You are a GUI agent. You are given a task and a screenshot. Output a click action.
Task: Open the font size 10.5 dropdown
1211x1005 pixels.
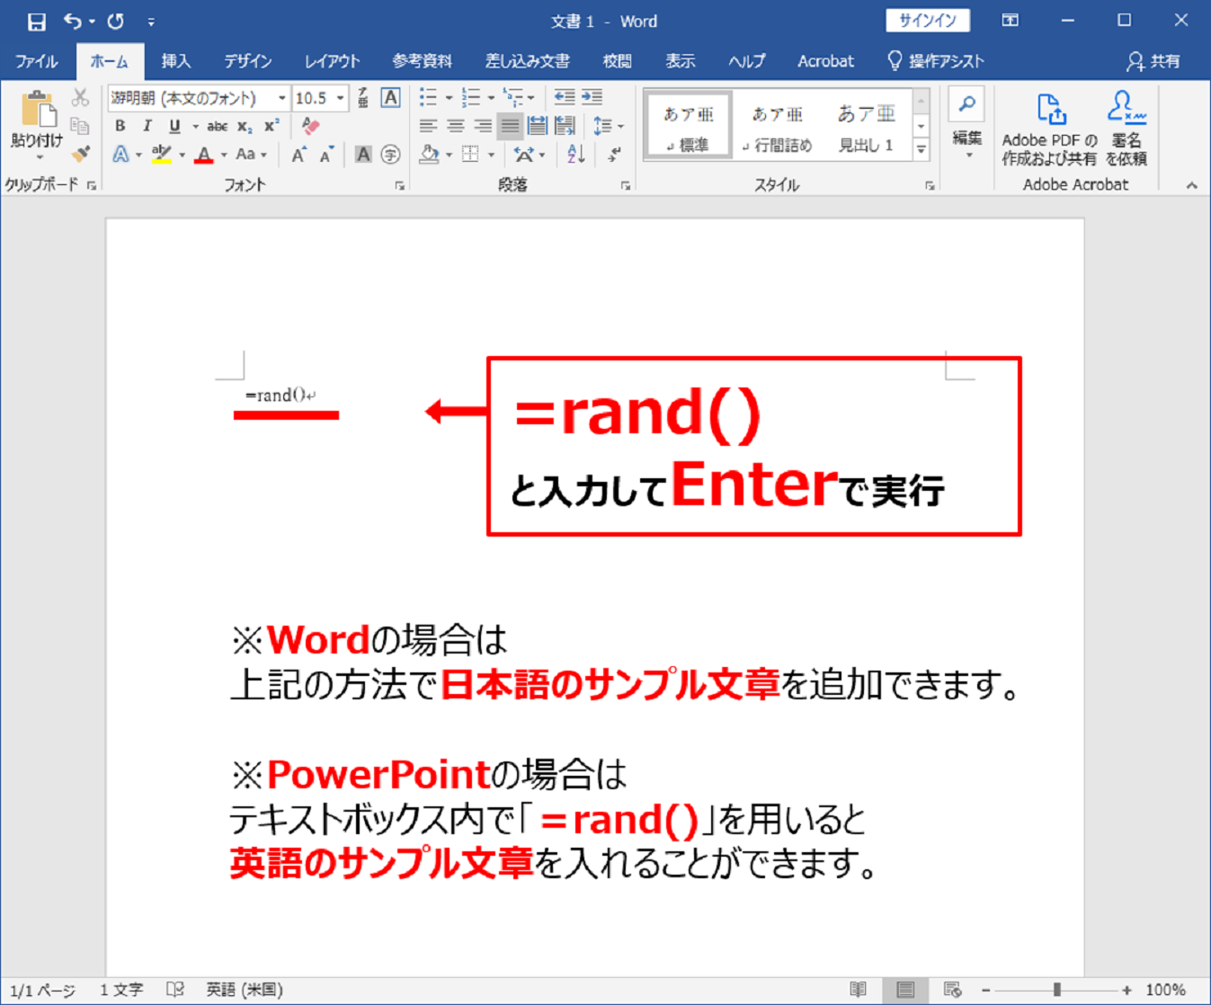tap(340, 98)
